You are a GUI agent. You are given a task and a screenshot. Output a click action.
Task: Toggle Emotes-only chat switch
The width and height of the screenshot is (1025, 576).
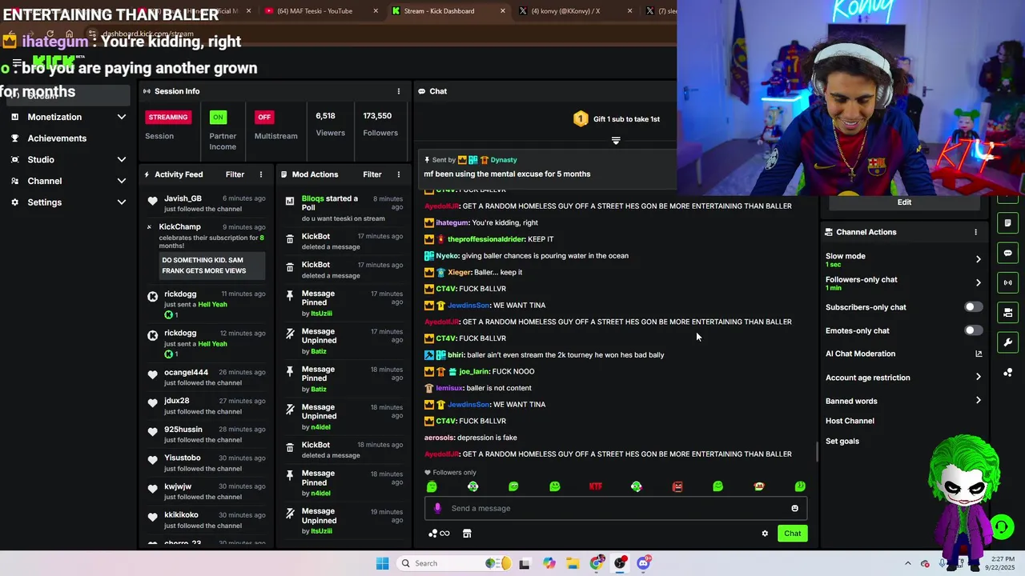973,330
